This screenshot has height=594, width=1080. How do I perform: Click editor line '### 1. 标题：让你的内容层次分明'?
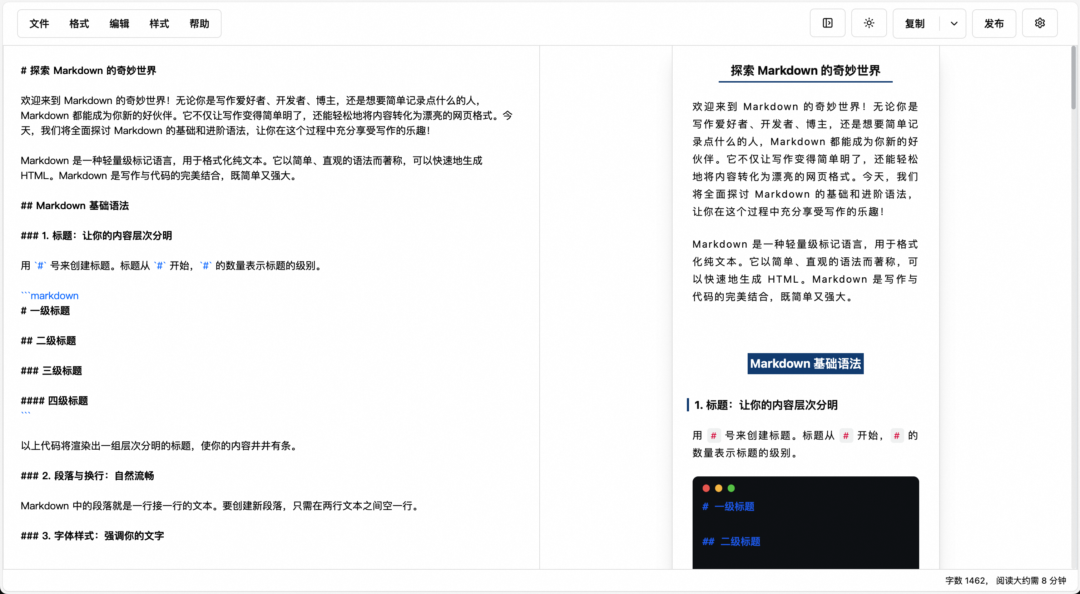pyautogui.click(x=96, y=236)
